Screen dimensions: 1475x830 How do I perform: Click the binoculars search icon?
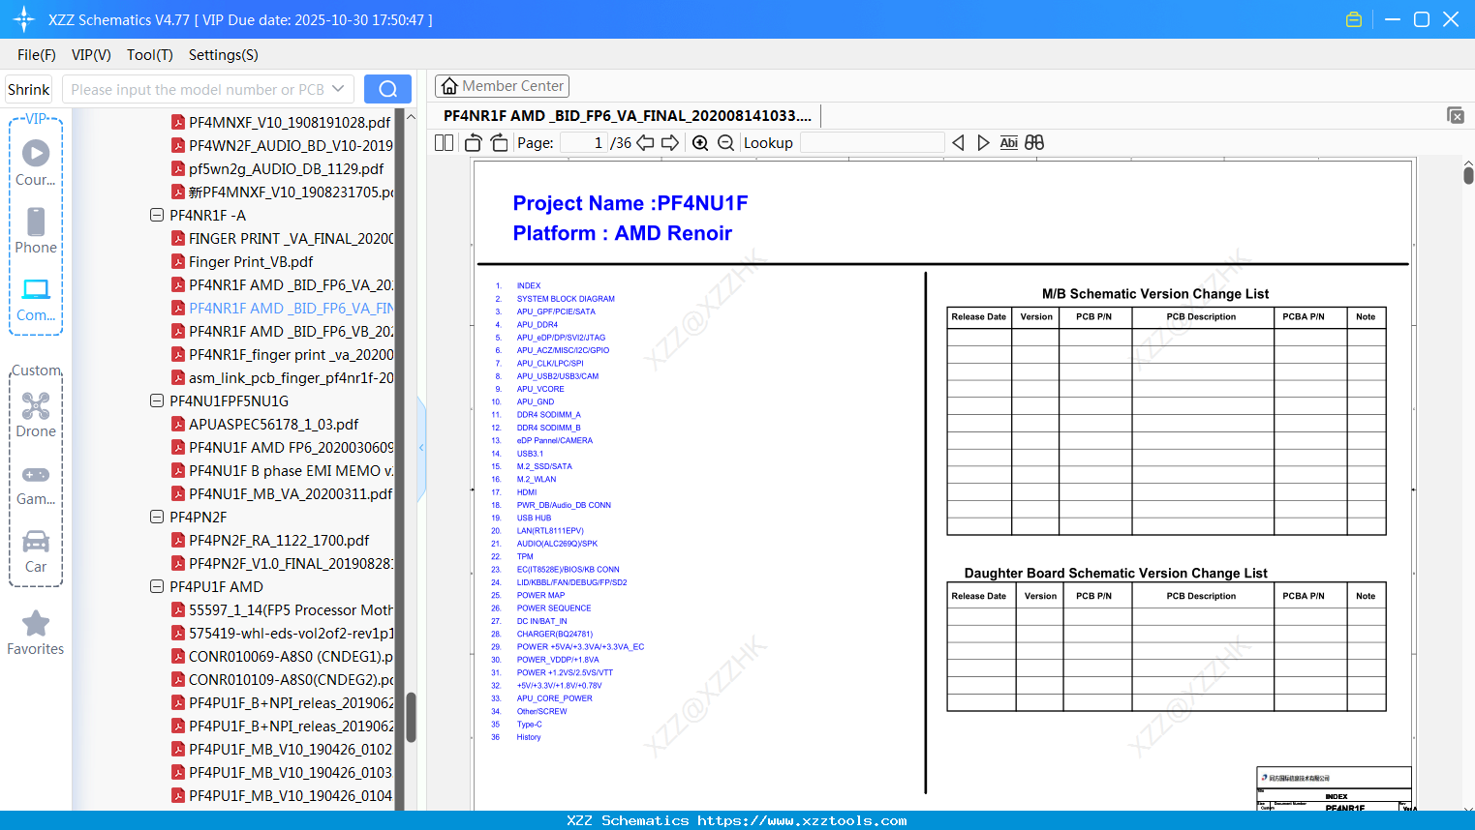[1034, 142]
